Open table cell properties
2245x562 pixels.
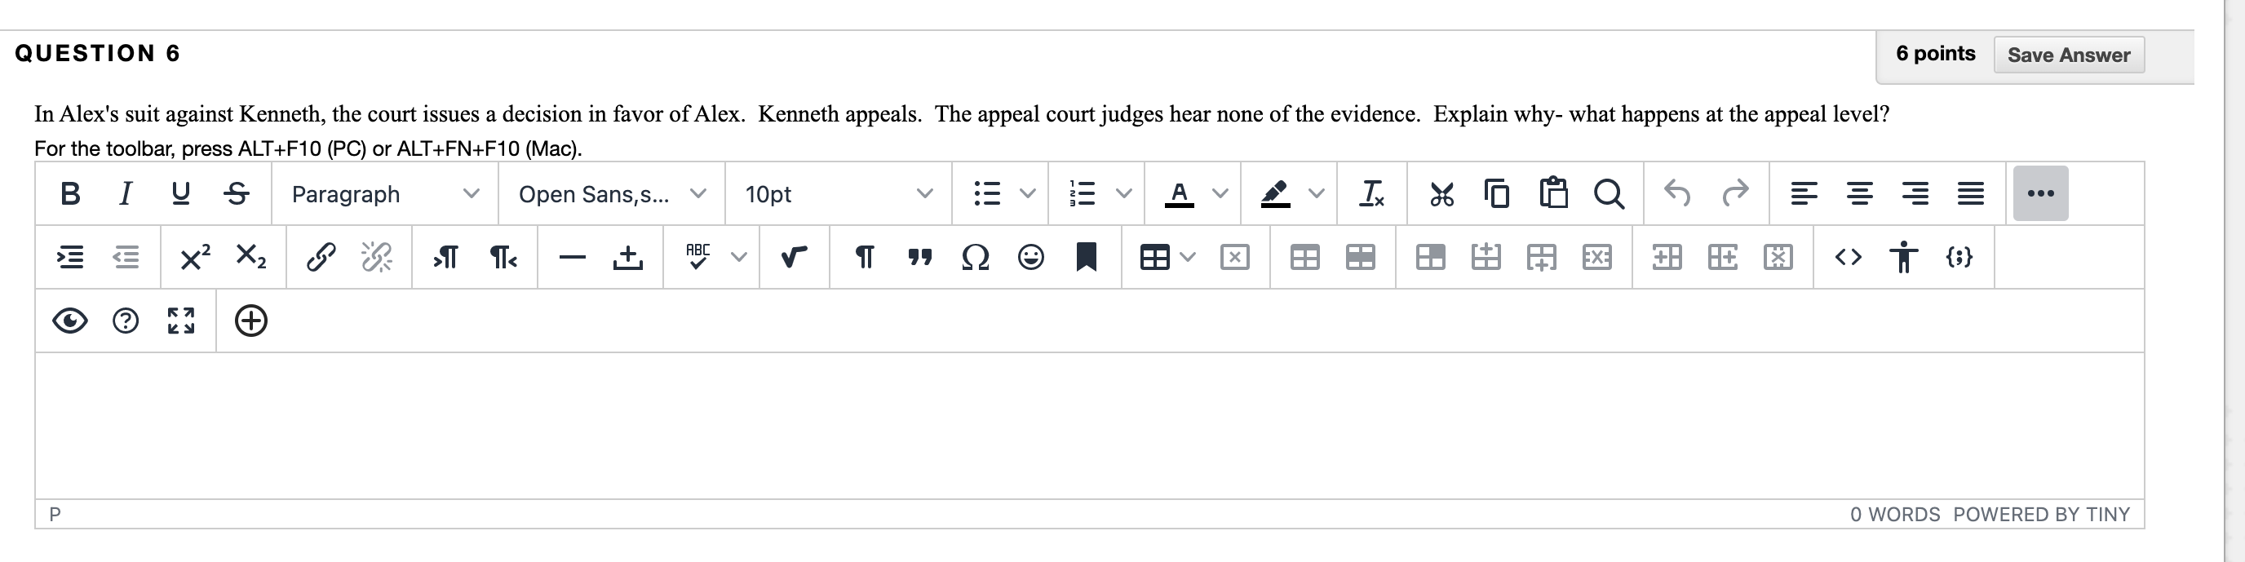pos(1430,257)
